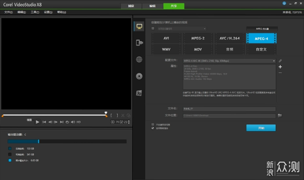This screenshot has height=180, width=304.
Task: Open the 配置文件 profile dropdown
Action: (x=229, y=61)
